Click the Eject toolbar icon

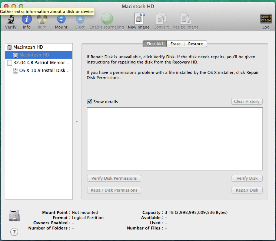(80, 19)
